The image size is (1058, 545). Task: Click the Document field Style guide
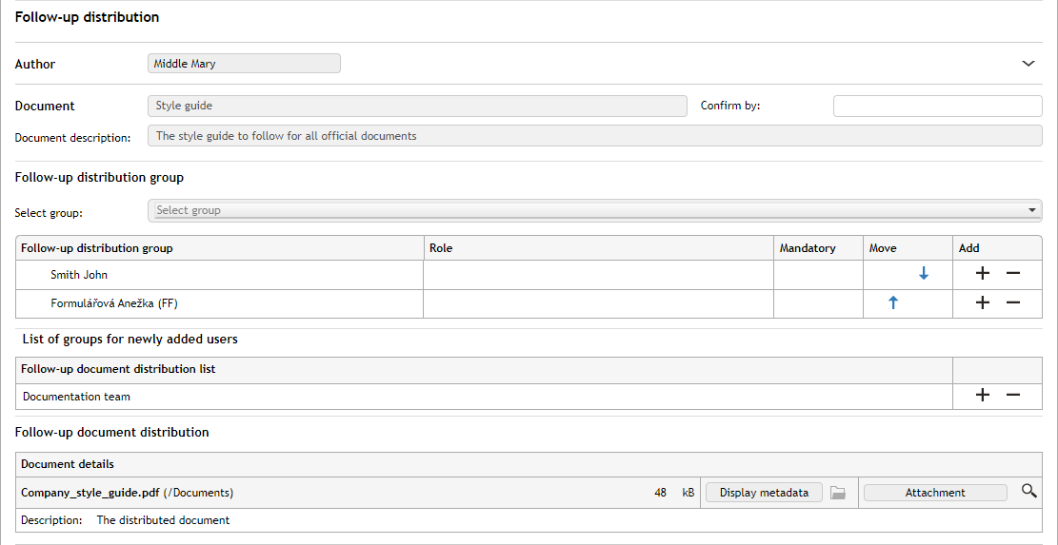pos(417,106)
